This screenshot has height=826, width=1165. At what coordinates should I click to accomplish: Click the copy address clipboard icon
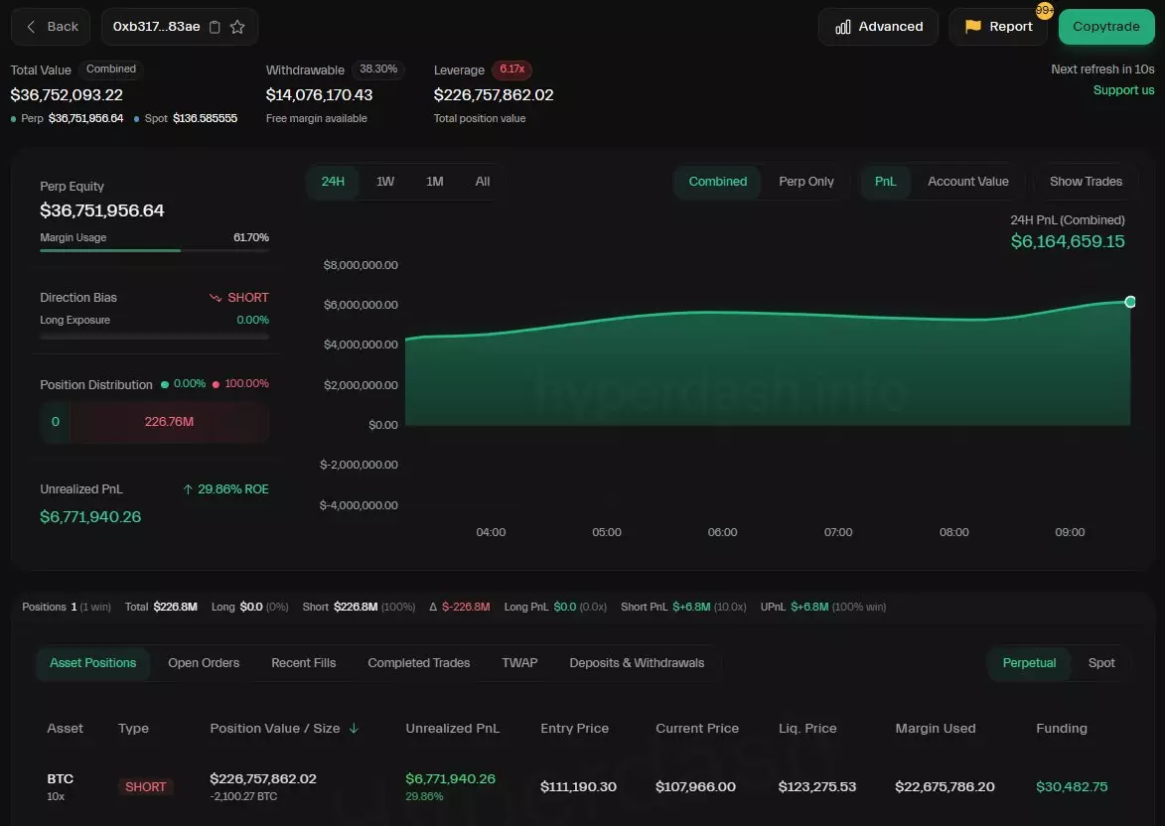(x=216, y=28)
